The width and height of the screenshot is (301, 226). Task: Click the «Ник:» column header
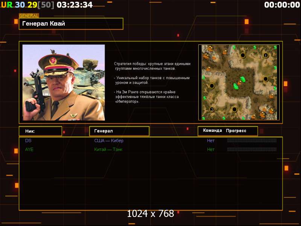tap(40, 131)
